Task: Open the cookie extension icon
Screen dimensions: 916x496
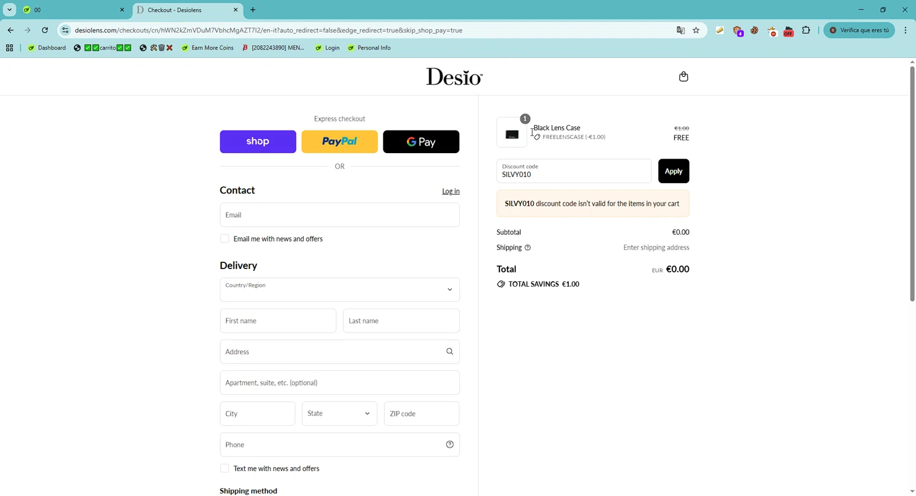Action: (x=754, y=30)
